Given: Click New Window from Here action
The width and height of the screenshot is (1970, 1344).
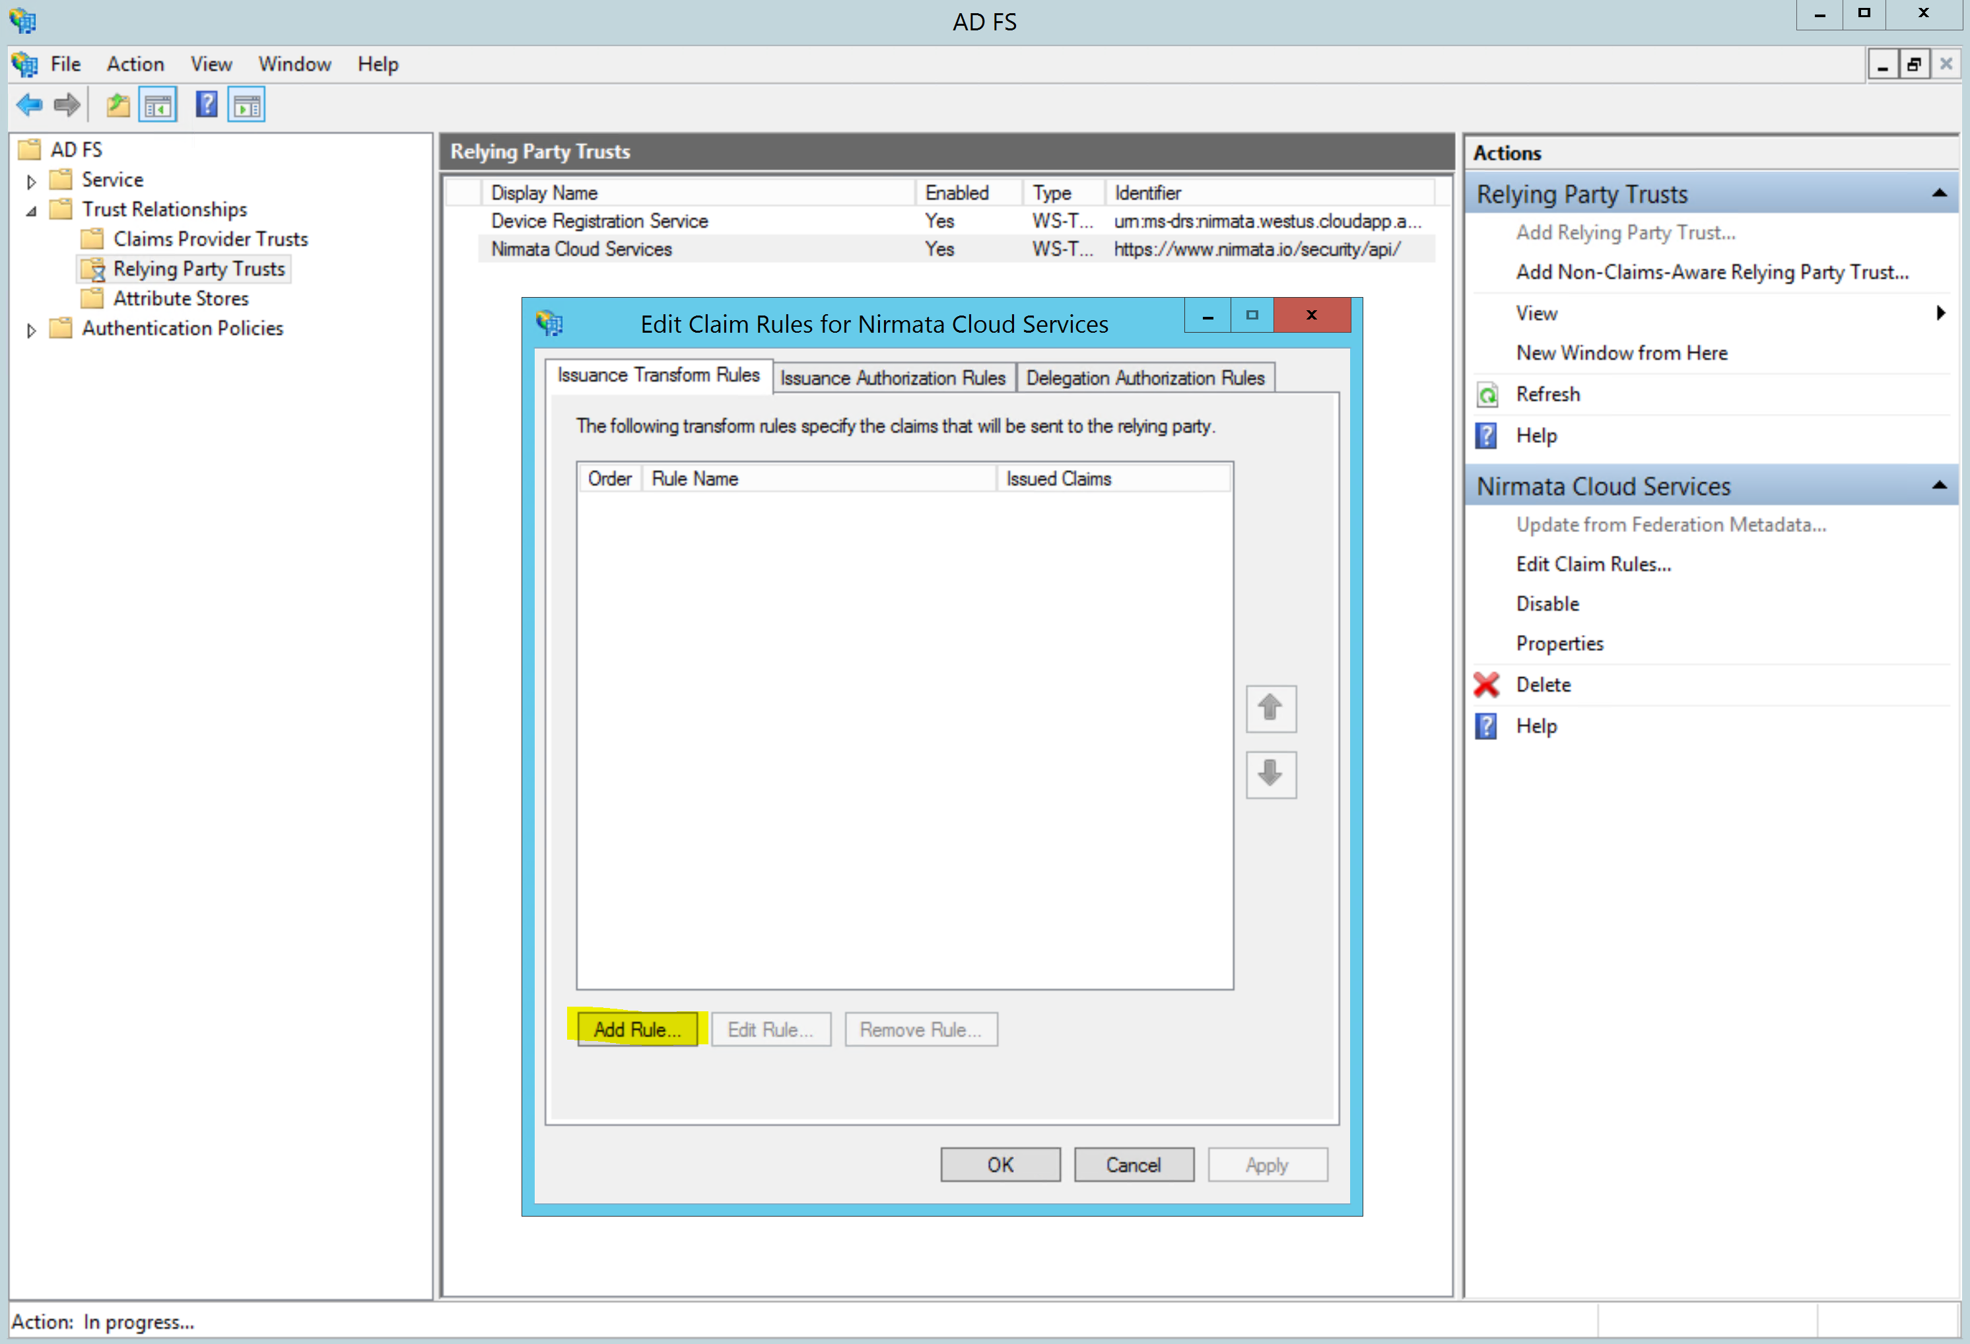Looking at the screenshot, I should tap(1621, 353).
